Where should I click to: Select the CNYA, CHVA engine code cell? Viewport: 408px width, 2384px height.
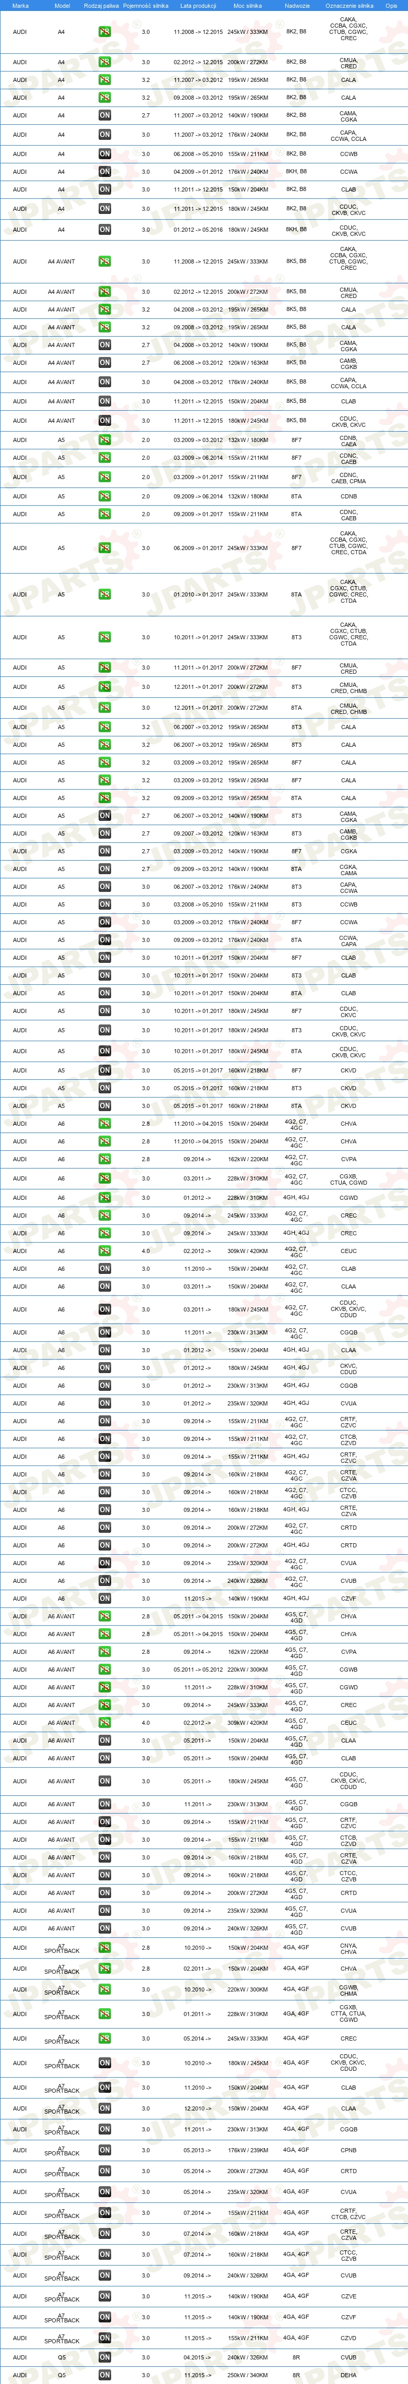pos(348,1947)
